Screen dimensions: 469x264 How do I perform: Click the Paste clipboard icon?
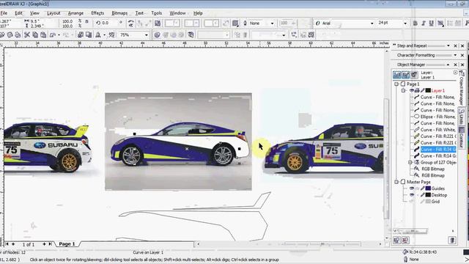click(x=43, y=35)
